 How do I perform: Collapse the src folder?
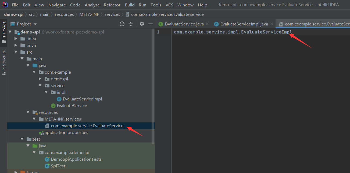[16, 52]
